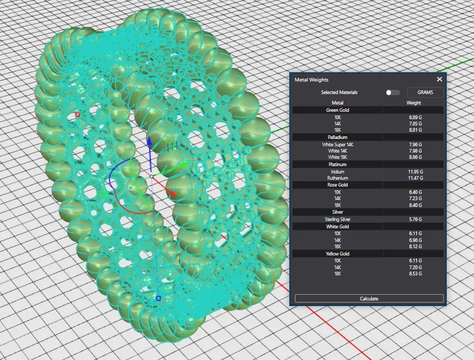The width and height of the screenshot is (474, 360).
Task: Click the Metal column header
Action: coord(338,103)
